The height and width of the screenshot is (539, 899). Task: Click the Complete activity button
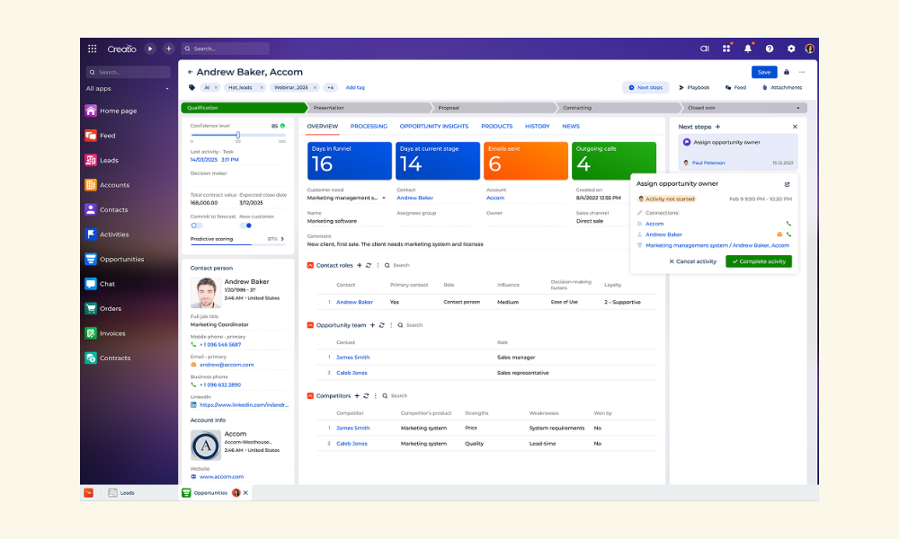[x=759, y=261]
